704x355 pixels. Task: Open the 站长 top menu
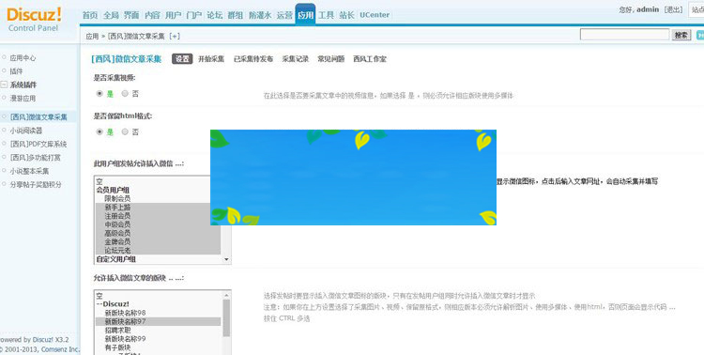click(346, 15)
